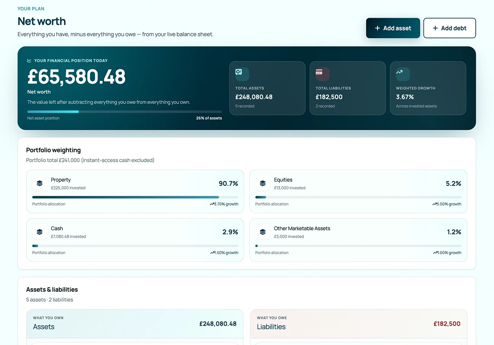Click the trend arrow next to 5.00% growth
This screenshot has width=494, height=345.
coord(435,204)
